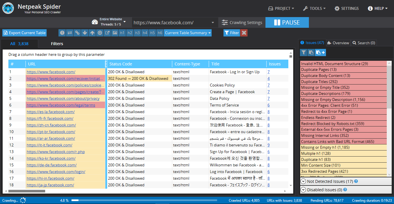Show the h6 headings report
Screen dimensions: 394x204
point(160,33)
